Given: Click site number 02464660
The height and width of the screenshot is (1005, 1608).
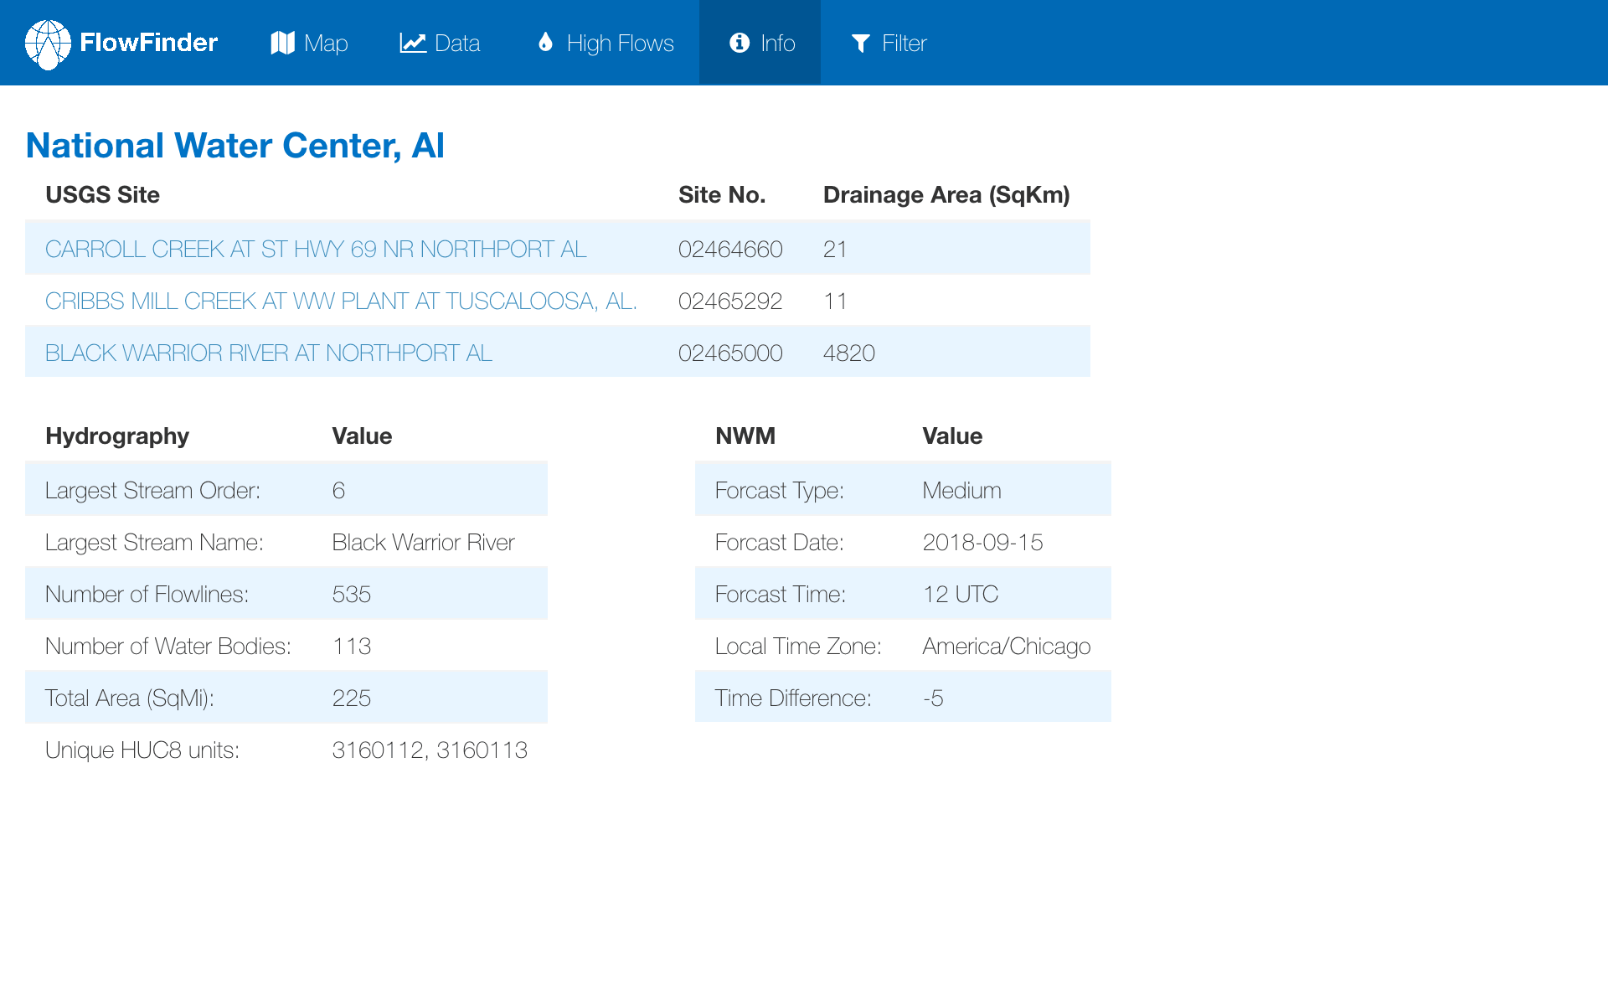Looking at the screenshot, I should tap(730, 249).
